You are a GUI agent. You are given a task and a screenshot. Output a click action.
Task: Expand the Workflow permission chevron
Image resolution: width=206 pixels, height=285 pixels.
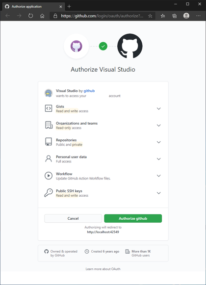[159, 176]
